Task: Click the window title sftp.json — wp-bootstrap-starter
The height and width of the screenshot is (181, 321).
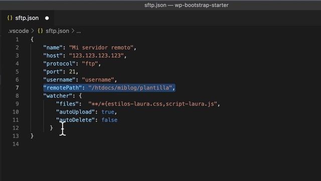Action: click(186, 5)
